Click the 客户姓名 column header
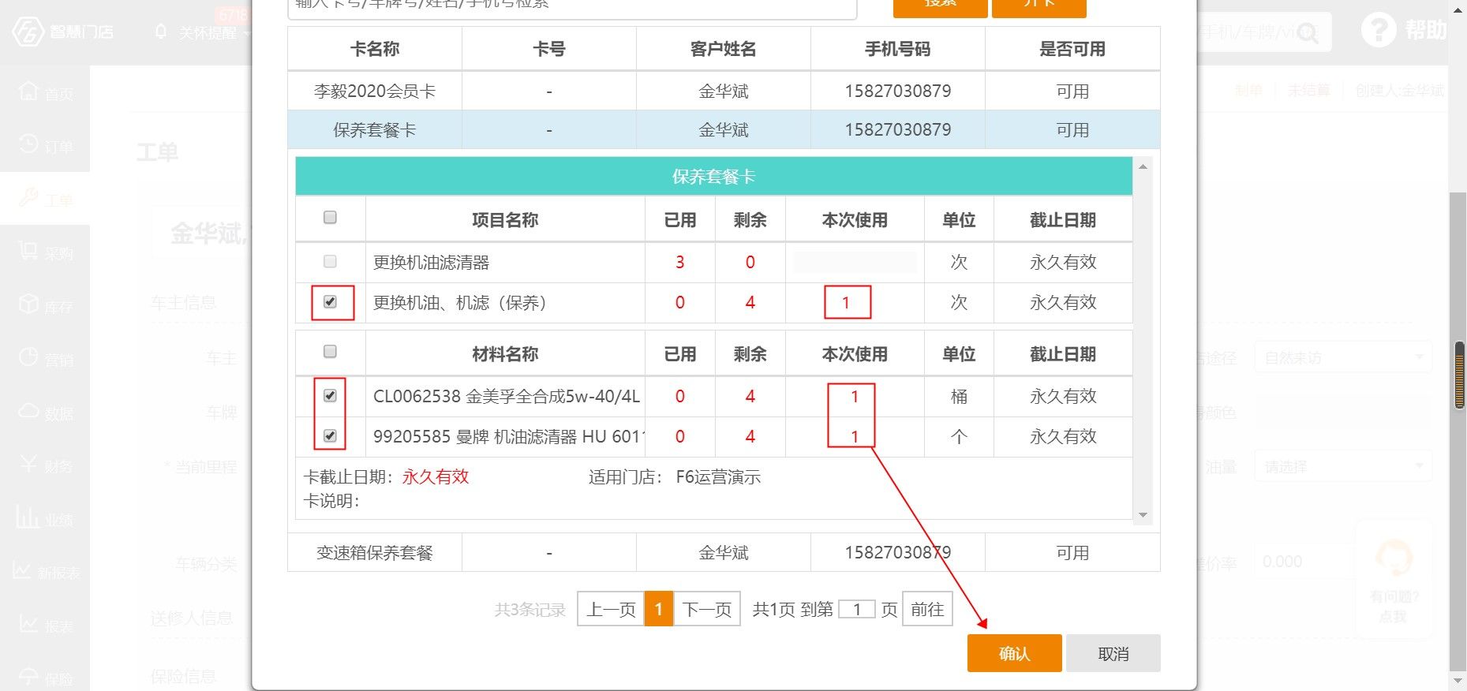This screenshot has width=1467, height=691. tap(724, 49)
